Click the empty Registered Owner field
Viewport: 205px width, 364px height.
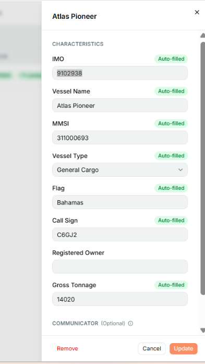[x=120, y=267]
